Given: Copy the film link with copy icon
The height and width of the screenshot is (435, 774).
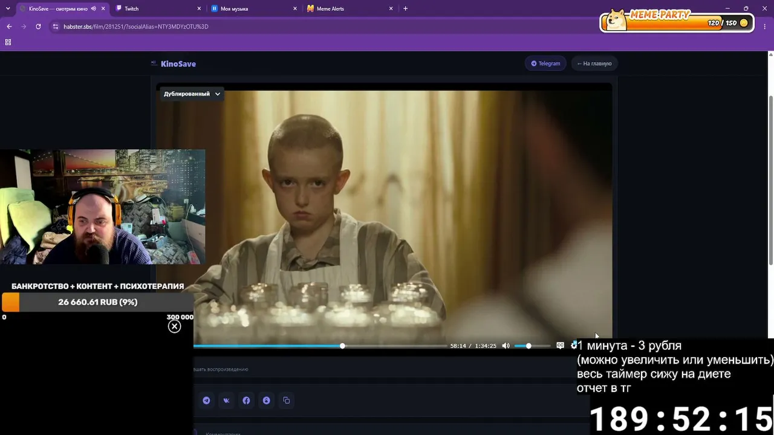Looking at the screenshot, I should pyautogui.click(x=287, y=401).
